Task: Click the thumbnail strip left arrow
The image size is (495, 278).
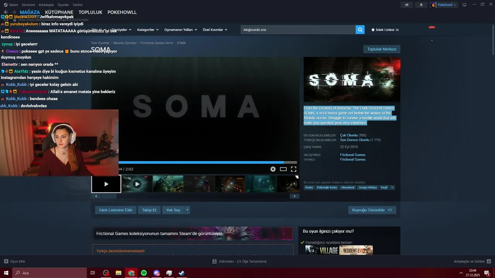Action: [96, 196]
